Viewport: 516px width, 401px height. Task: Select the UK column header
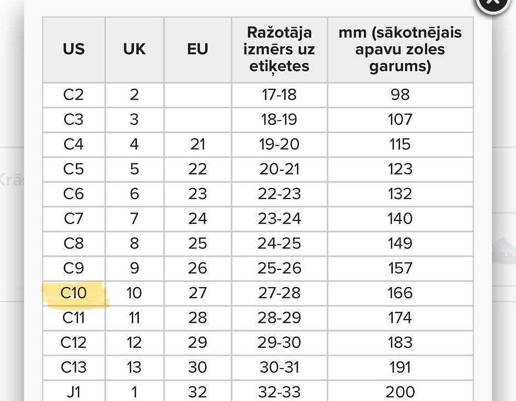(134, 50)
